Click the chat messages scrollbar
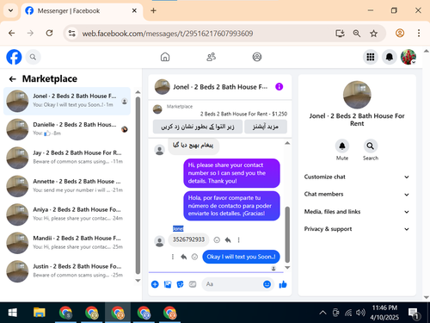This screenshot has width=430, height=323. [x=287, y=234]
